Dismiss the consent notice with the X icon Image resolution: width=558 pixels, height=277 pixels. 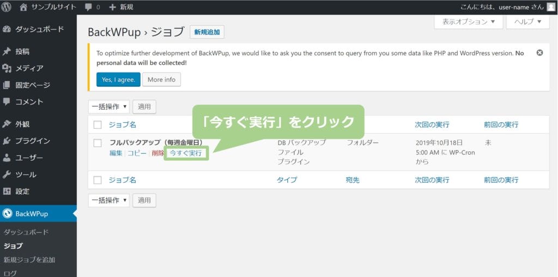pyautogui.click(x=539, y=53)
